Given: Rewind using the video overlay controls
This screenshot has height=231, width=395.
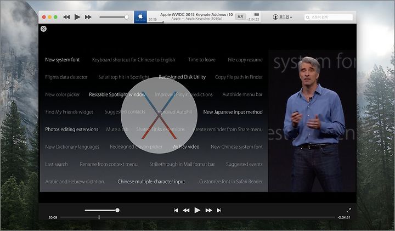Looking at the screenshot, I should (186, 210).
